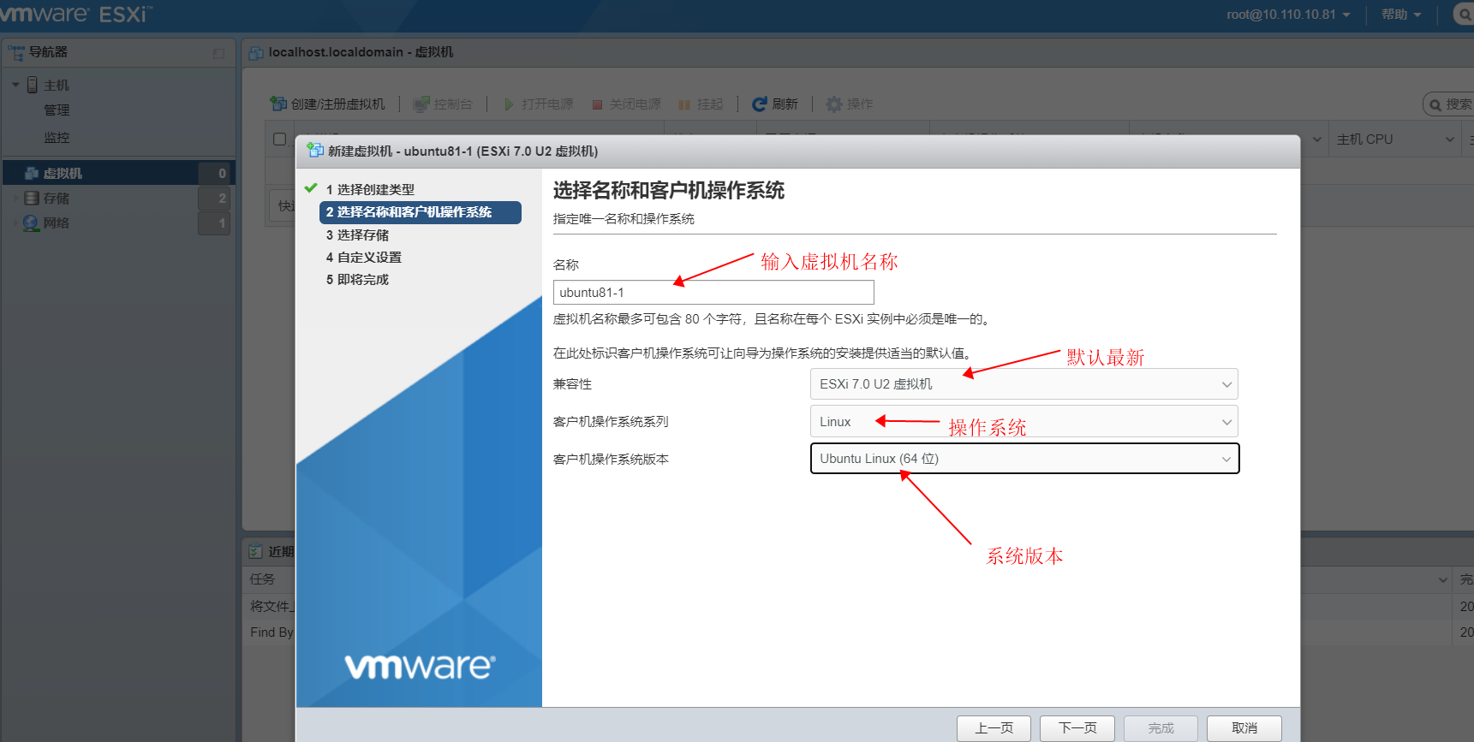Click the next page (下一页) button
Image resolution: width=1474 pixels, height=742 pixels.
coord(1077,728)
